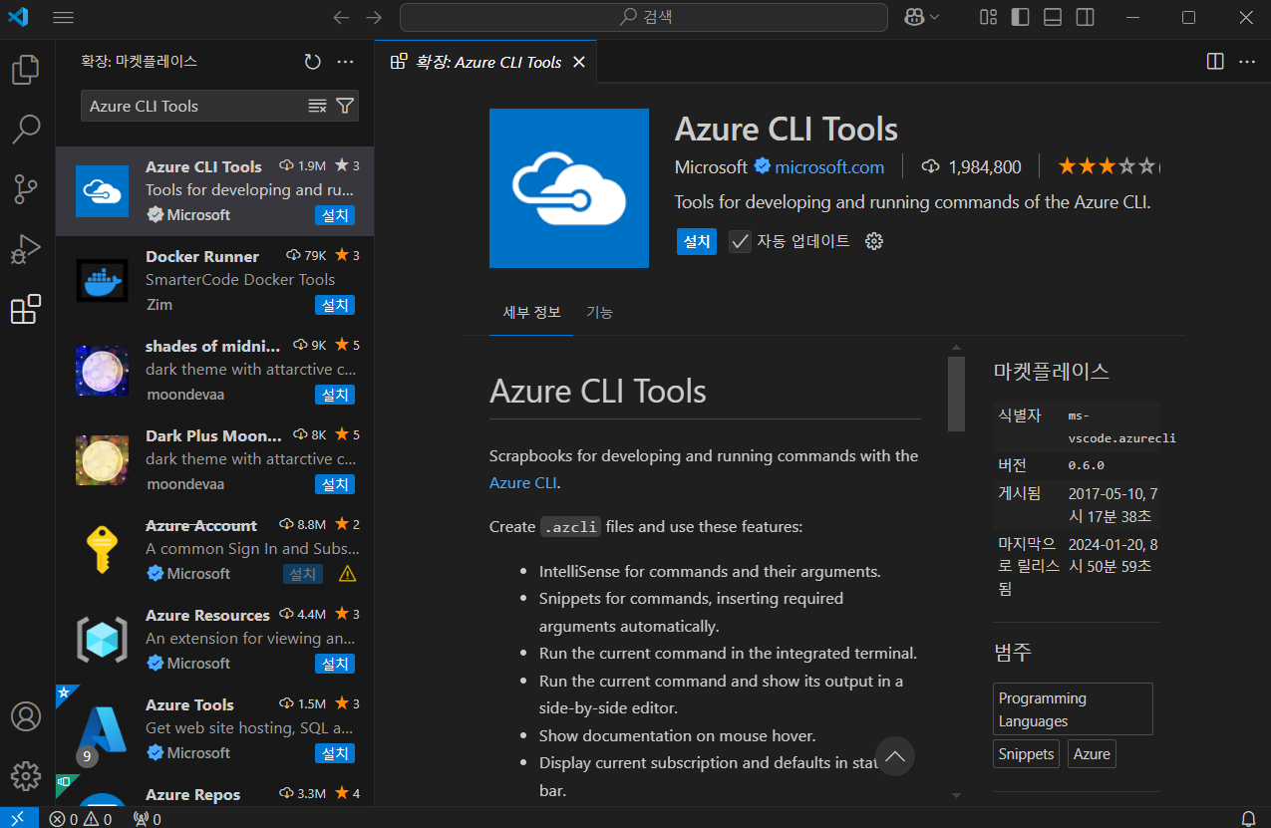Image resolution: width=1271 pixels, height=828 pixels.
Task: Close the Azure CLI Tools tab
Action: 578,62
